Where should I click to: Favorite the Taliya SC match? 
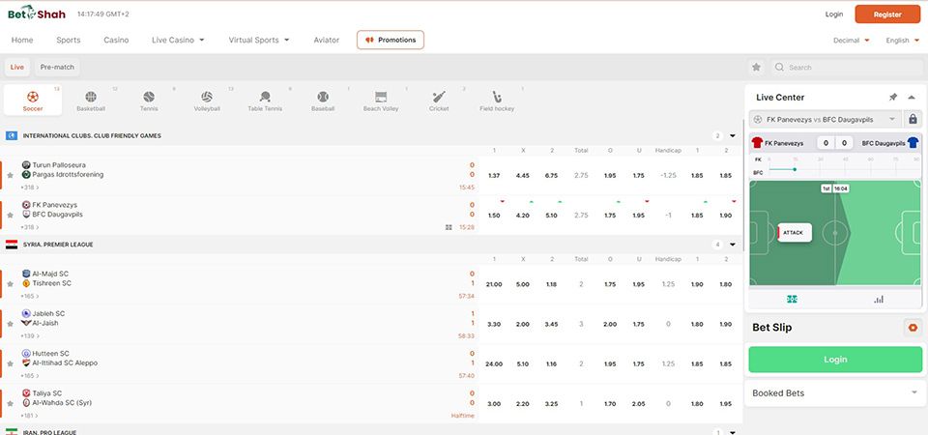pos(10,403)
